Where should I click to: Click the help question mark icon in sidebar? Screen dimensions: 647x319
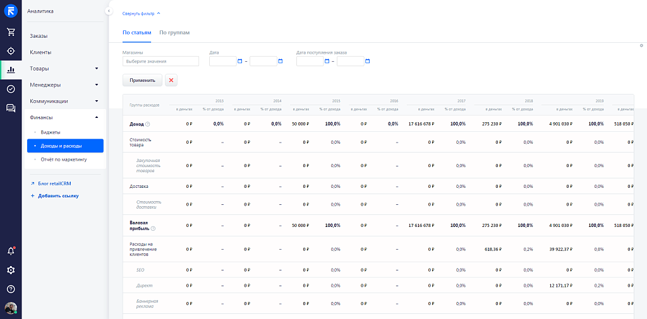(x=11, y=289)
